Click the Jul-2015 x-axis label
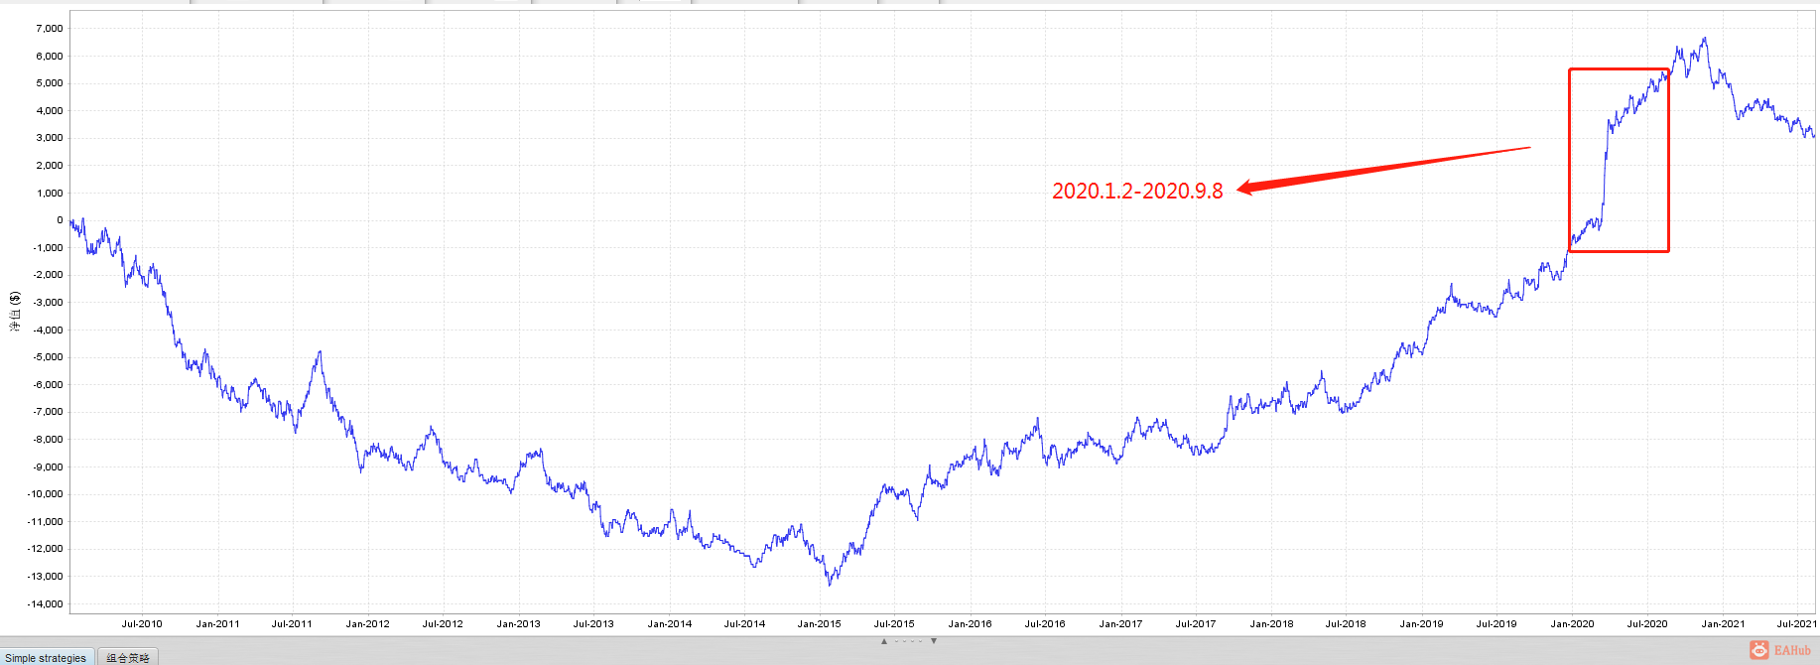 point(894,624)
